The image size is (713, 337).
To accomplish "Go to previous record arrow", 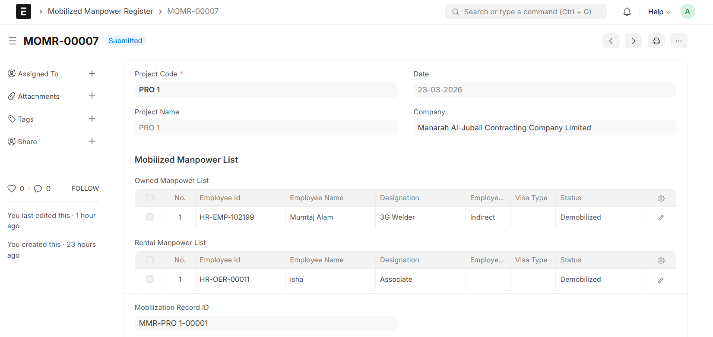I will pos(611,41).
